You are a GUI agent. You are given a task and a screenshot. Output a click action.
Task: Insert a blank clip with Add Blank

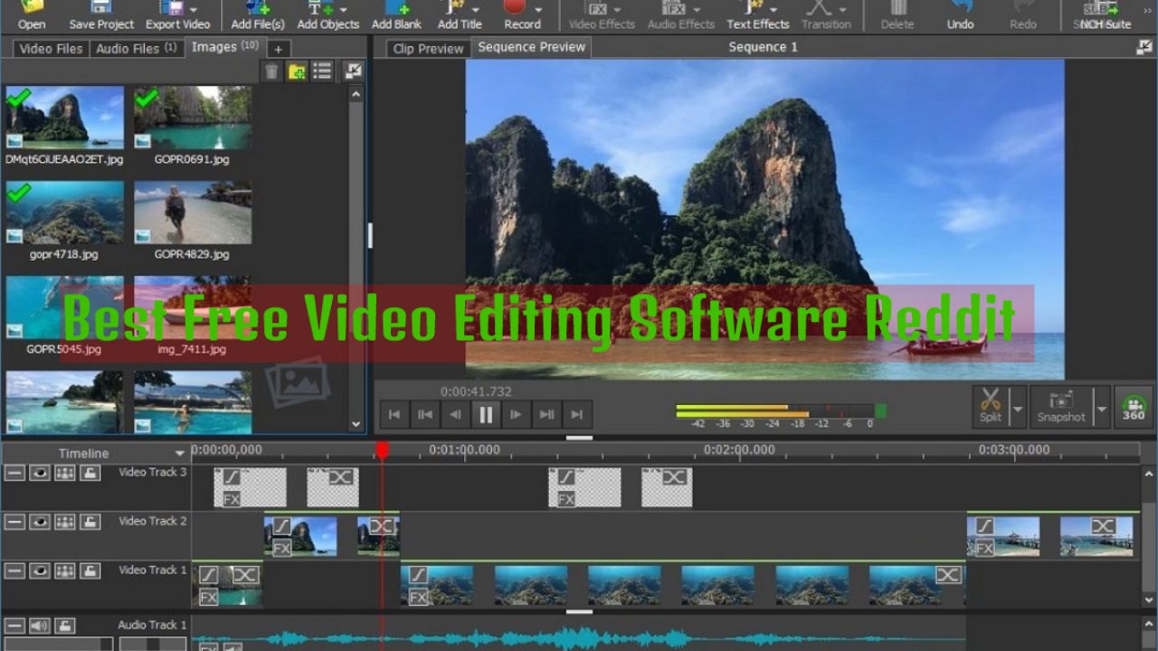click(x=396, y=14)
